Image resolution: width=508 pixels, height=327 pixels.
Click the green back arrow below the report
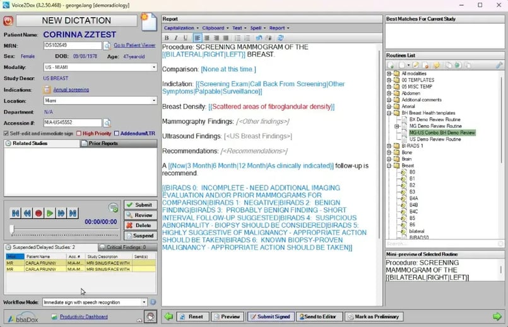pyautogui.click(x=168, y=316)
